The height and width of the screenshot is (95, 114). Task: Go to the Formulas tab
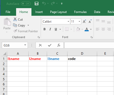(x=80, y=12)
